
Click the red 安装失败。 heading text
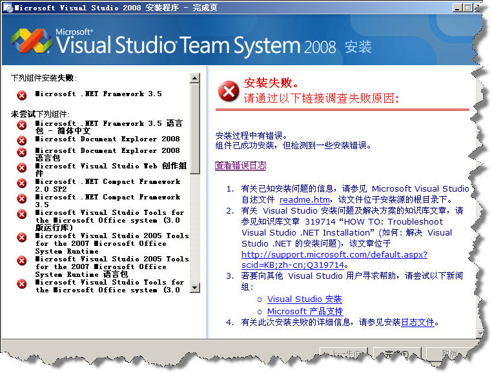pyautogui.click(x=271, y=83)
